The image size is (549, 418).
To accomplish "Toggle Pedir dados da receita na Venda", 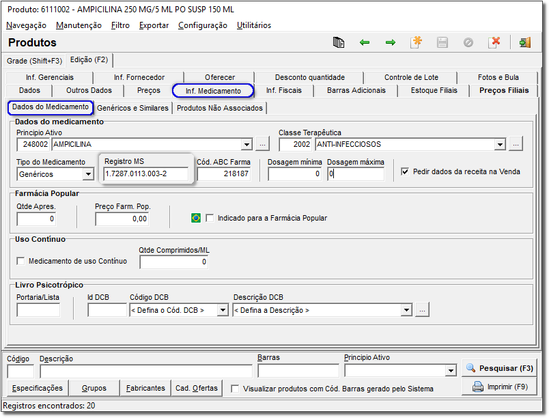I will [405, 171].
